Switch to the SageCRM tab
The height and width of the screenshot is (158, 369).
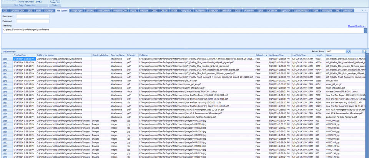click(x=214, y=11)
